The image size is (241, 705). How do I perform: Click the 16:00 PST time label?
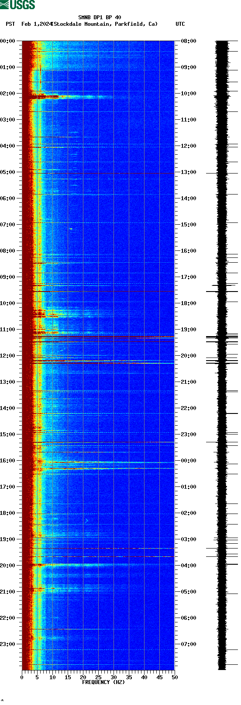coord(8,461)
